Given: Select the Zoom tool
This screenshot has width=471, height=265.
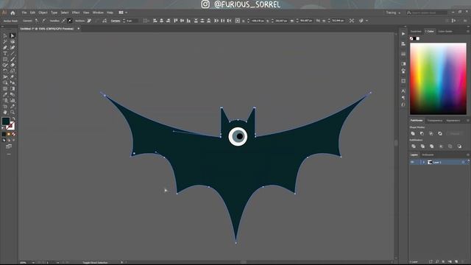Looking at the screenshot, I should [x=13, y=112].
